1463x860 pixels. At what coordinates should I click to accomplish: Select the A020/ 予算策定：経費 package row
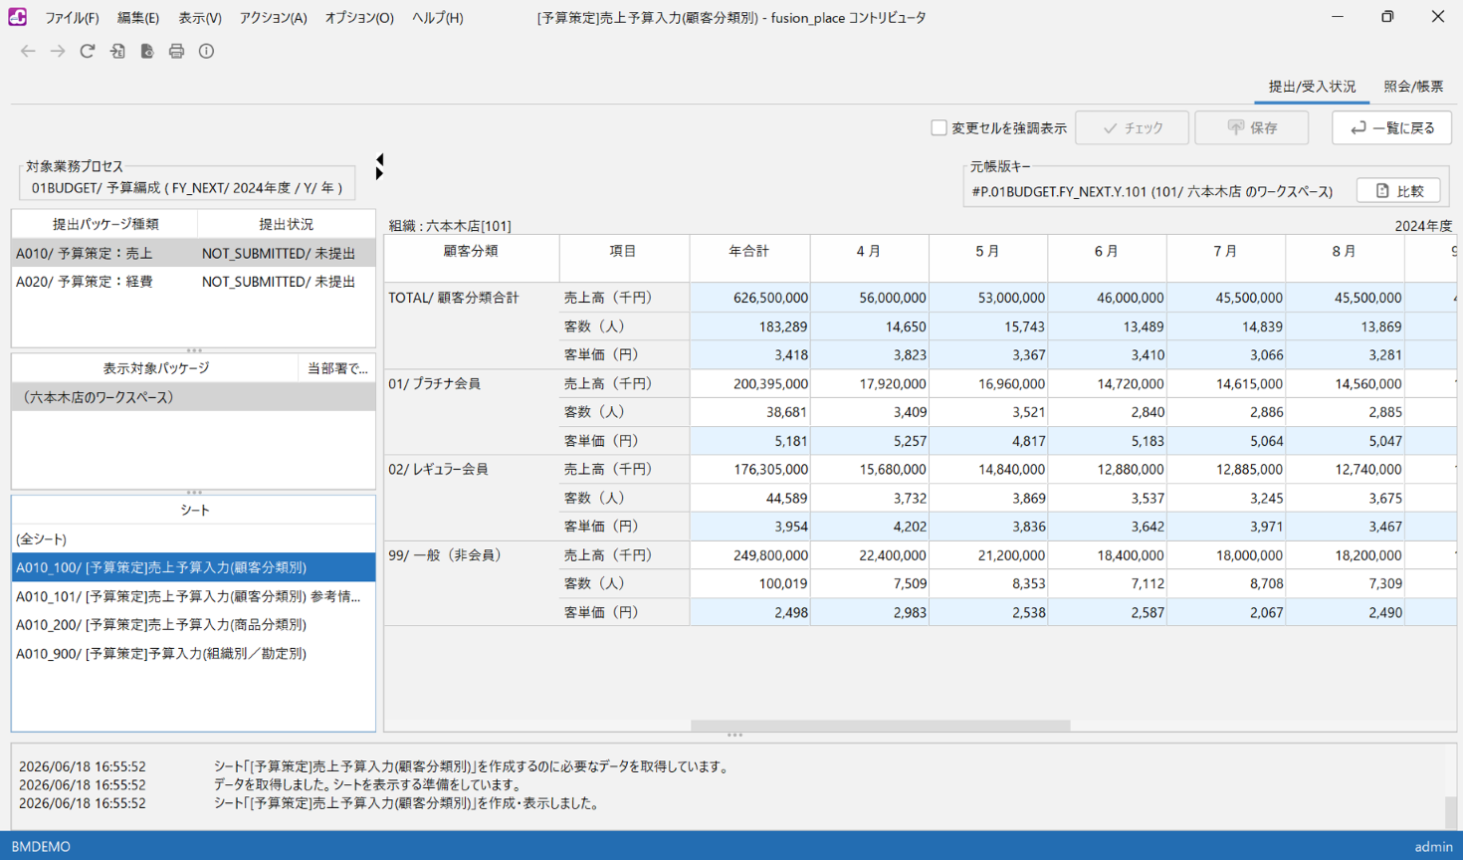[193, 282]
